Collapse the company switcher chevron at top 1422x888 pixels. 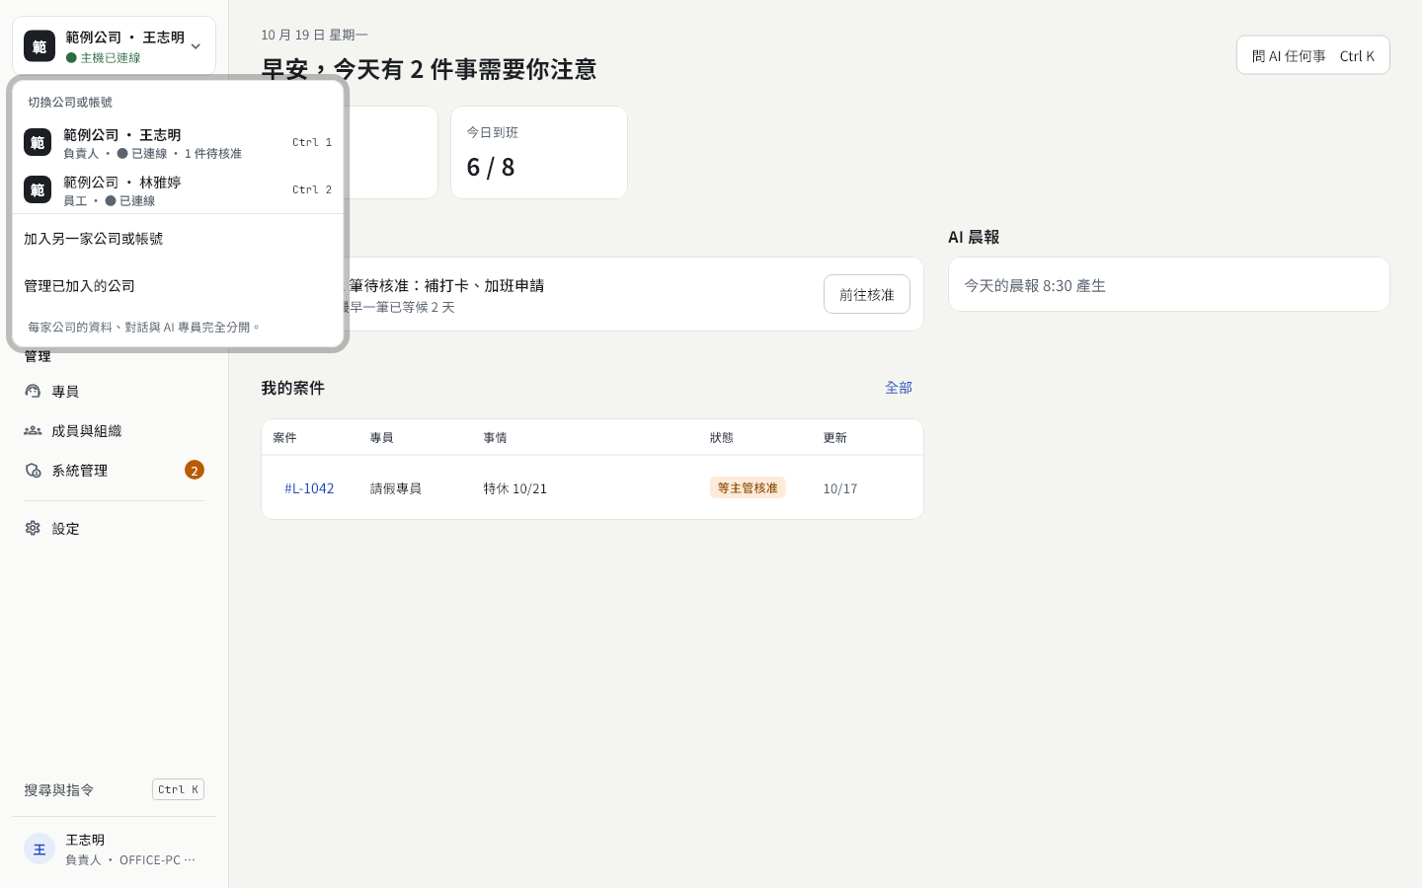pyautogui.click(x=196, y=46)
